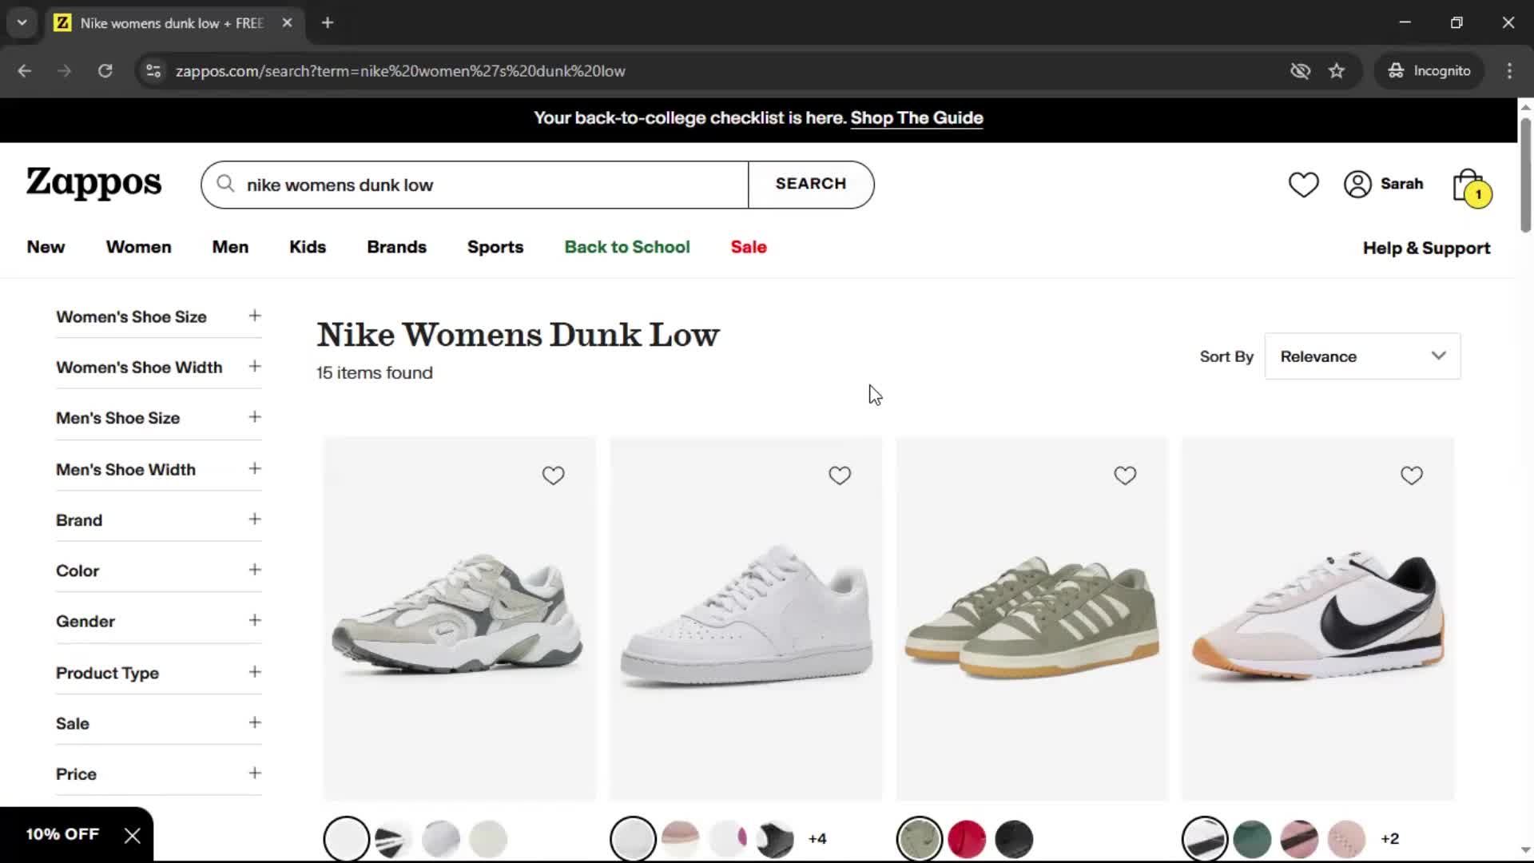Viewport: 1534px width, 863px height.
Task: Click the SEARCH button
Action: click(x=811, y=185)
